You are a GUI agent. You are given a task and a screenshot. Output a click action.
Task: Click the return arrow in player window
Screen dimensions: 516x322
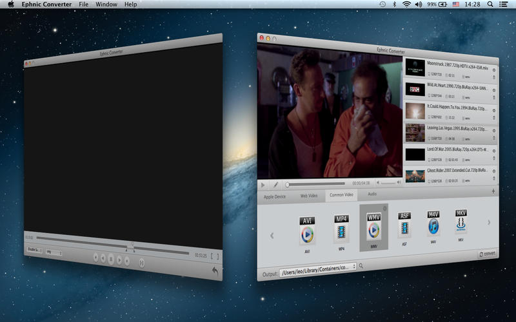pos(215,270)
